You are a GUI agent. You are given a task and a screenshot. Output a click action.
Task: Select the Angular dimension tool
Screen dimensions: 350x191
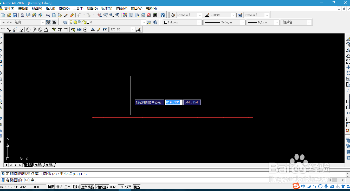[46, 30]
